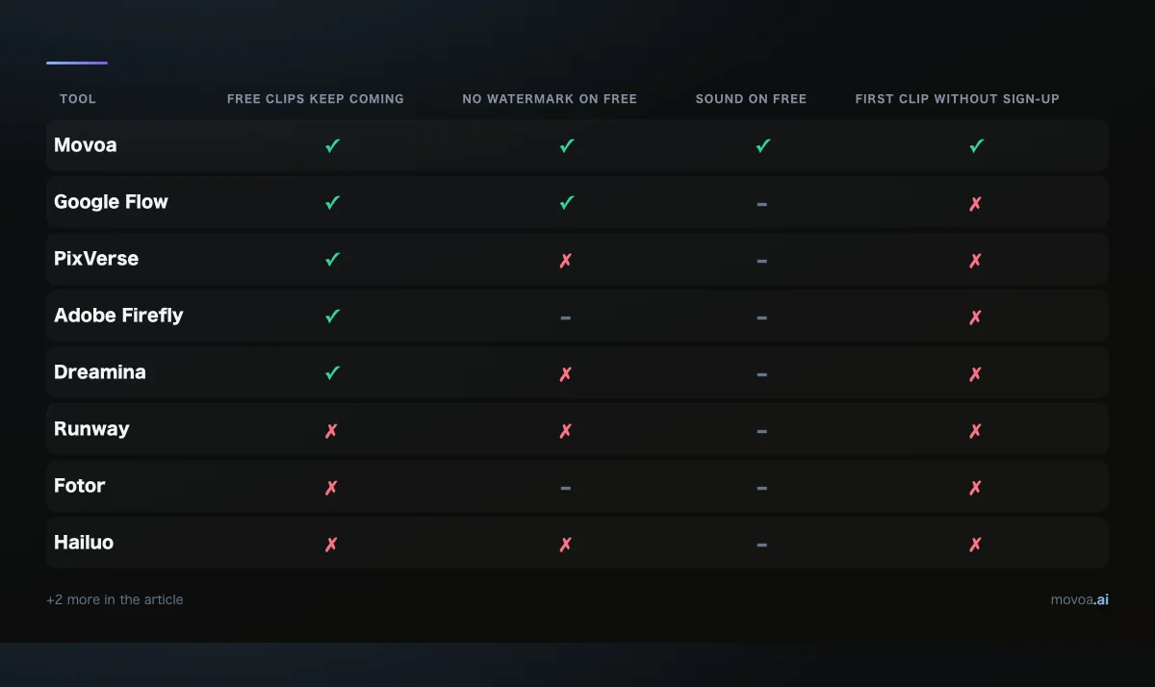Click the Sound On Free column header
The height and width of the screenshot is (687, 1155).
[751, 99]
